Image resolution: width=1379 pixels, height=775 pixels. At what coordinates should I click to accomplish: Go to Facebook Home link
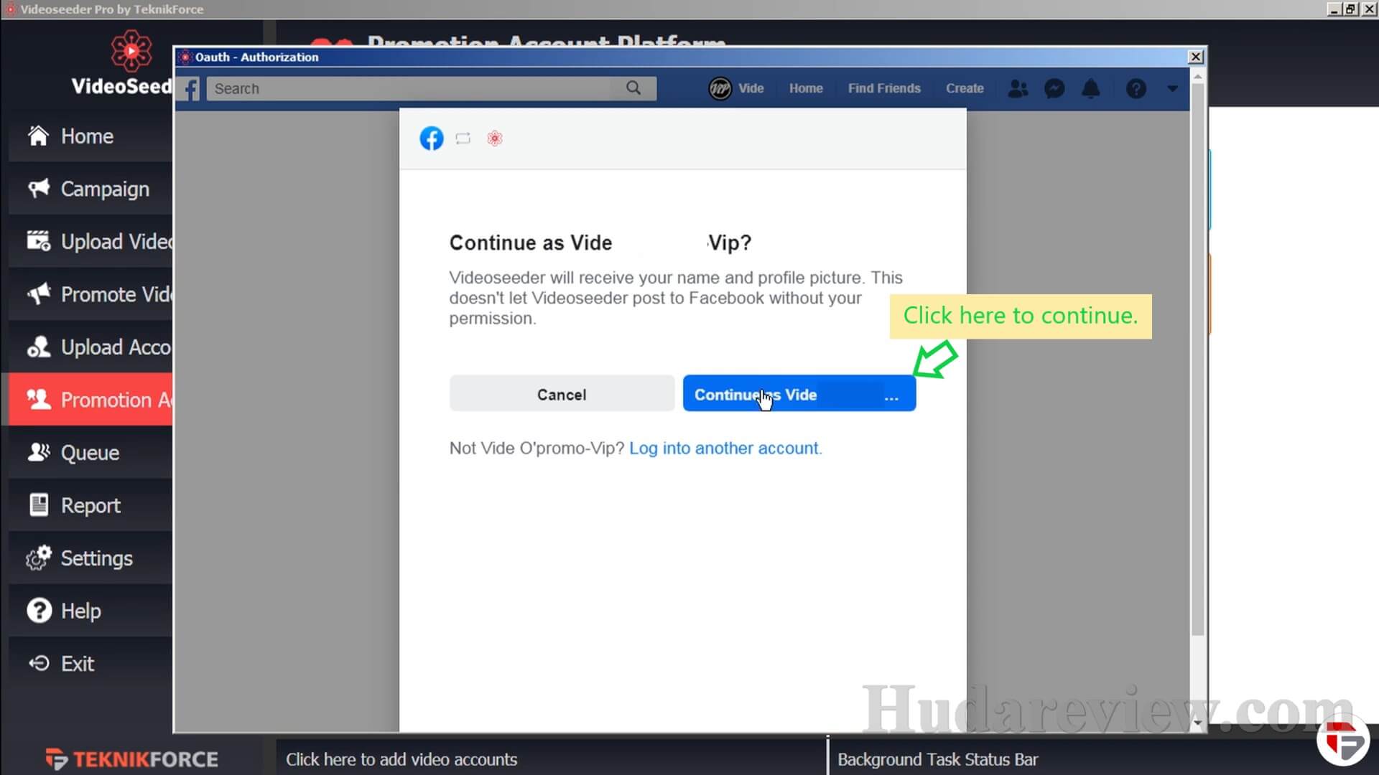(x=806, y=88)
